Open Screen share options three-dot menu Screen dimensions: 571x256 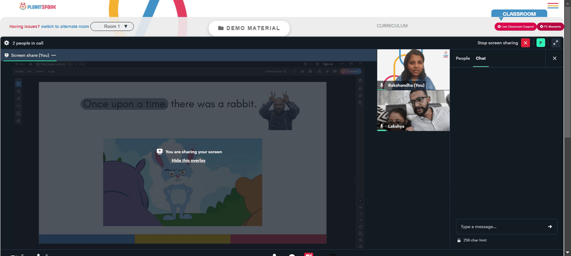pos(54,55)
